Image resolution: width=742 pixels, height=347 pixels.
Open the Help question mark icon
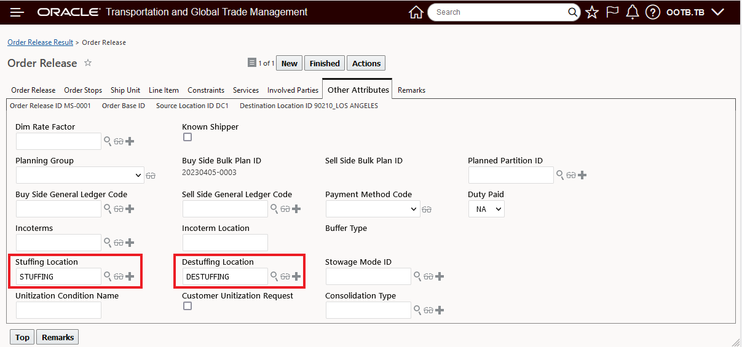[653, 12]
